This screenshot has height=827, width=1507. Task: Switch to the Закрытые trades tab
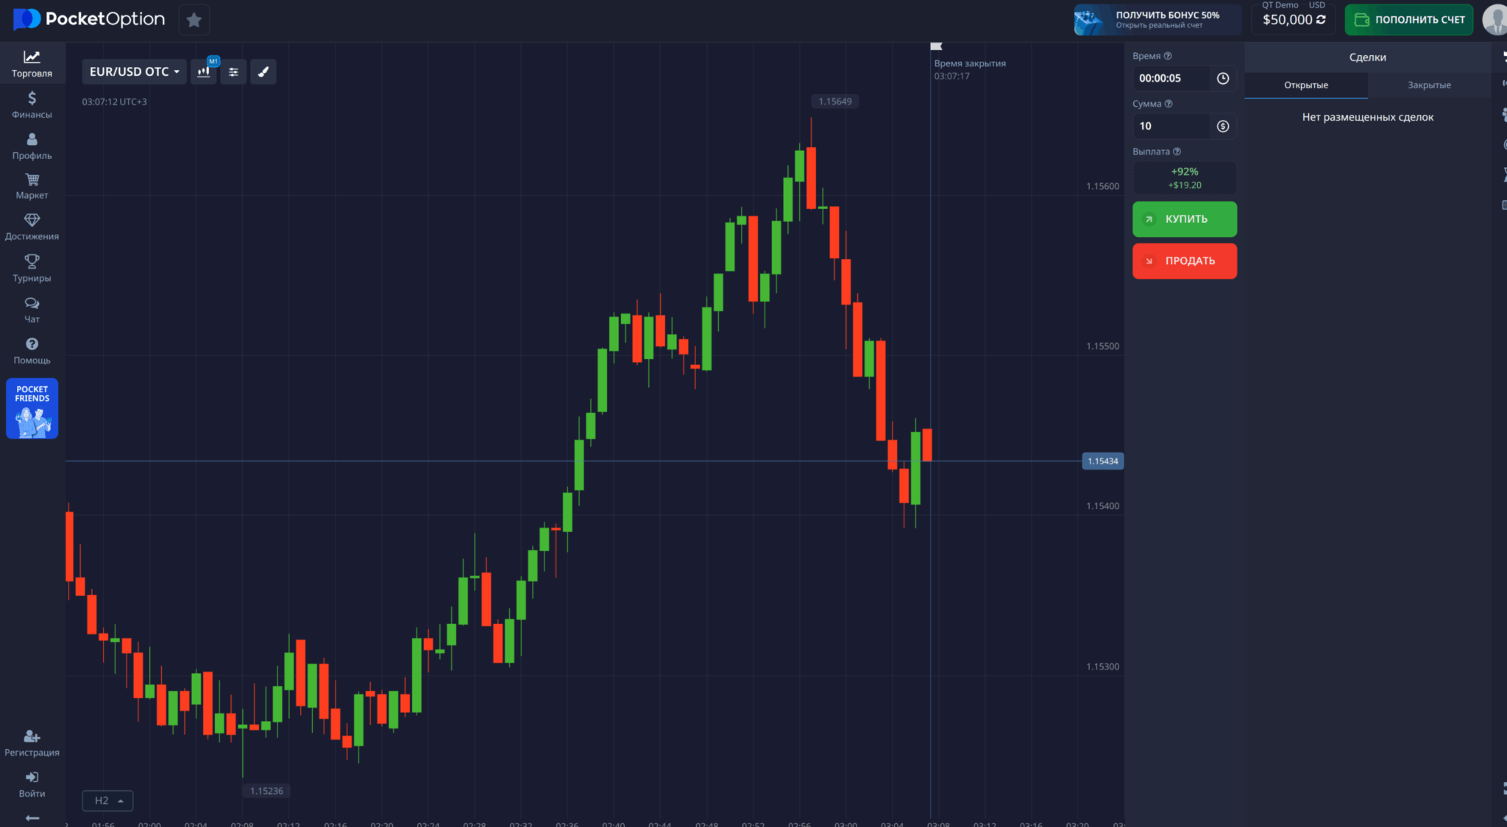(x=1429, y=85)
